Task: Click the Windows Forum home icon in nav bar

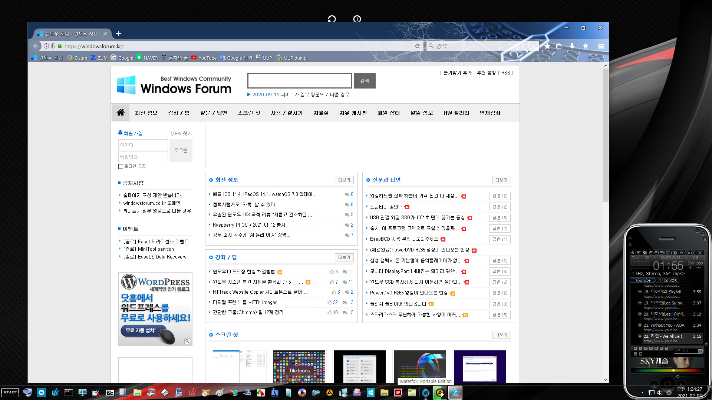Action: click(121, 113)
